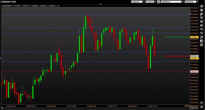Click the notes list icon
The height and width of the screenshot is (110, 205).
pos(201,45)
